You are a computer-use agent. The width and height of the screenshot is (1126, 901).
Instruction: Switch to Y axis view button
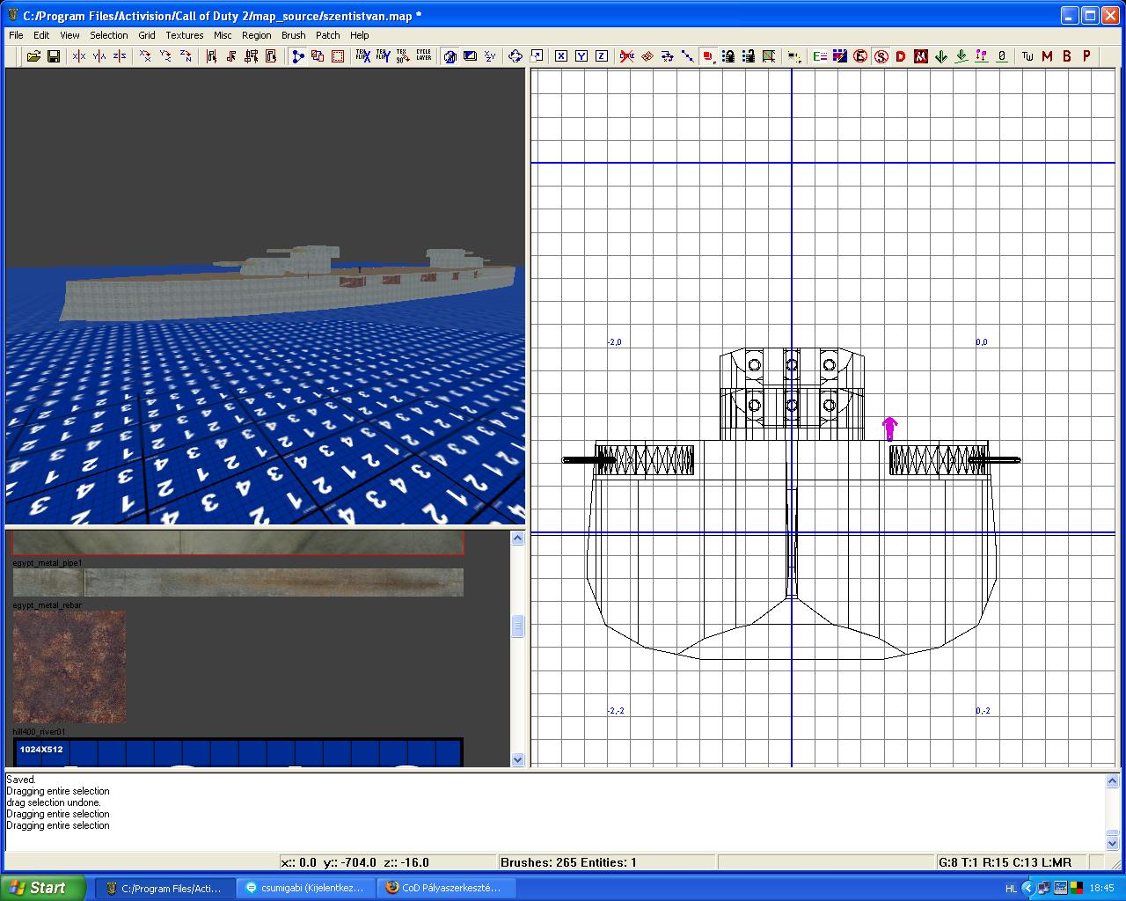tap(581, 56)
